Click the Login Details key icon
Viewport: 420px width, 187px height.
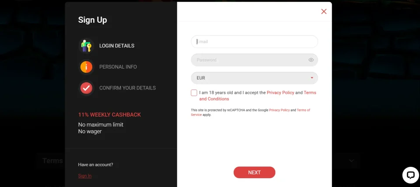pos(86,46)
